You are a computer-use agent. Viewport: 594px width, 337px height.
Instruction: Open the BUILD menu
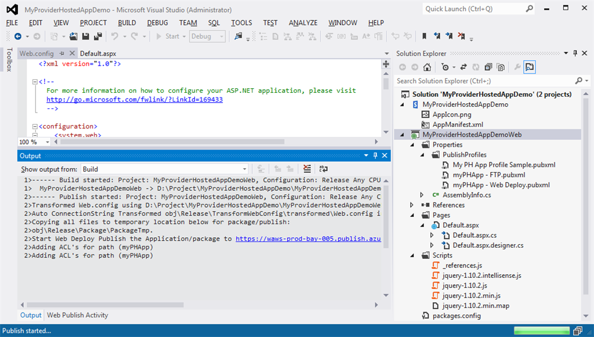coord(126,23)
